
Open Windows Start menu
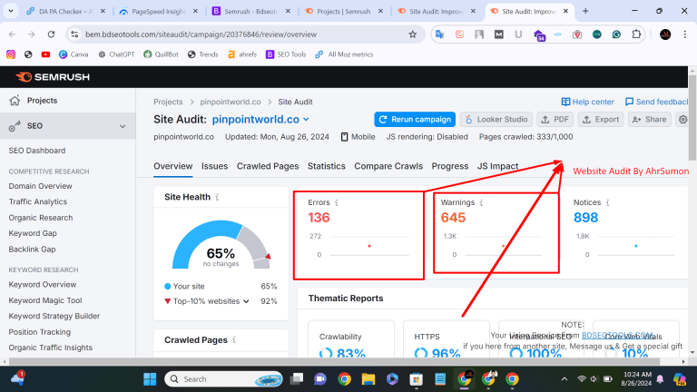click(150, 379)
